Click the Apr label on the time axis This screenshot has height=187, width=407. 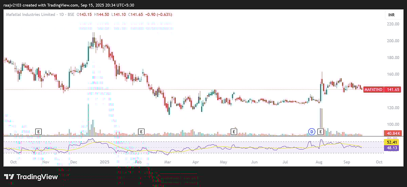[195, 162]
